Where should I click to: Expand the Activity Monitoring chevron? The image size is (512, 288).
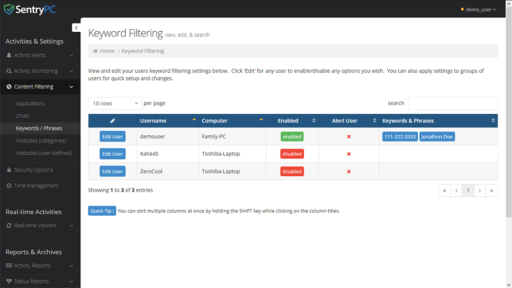[71, 71]
